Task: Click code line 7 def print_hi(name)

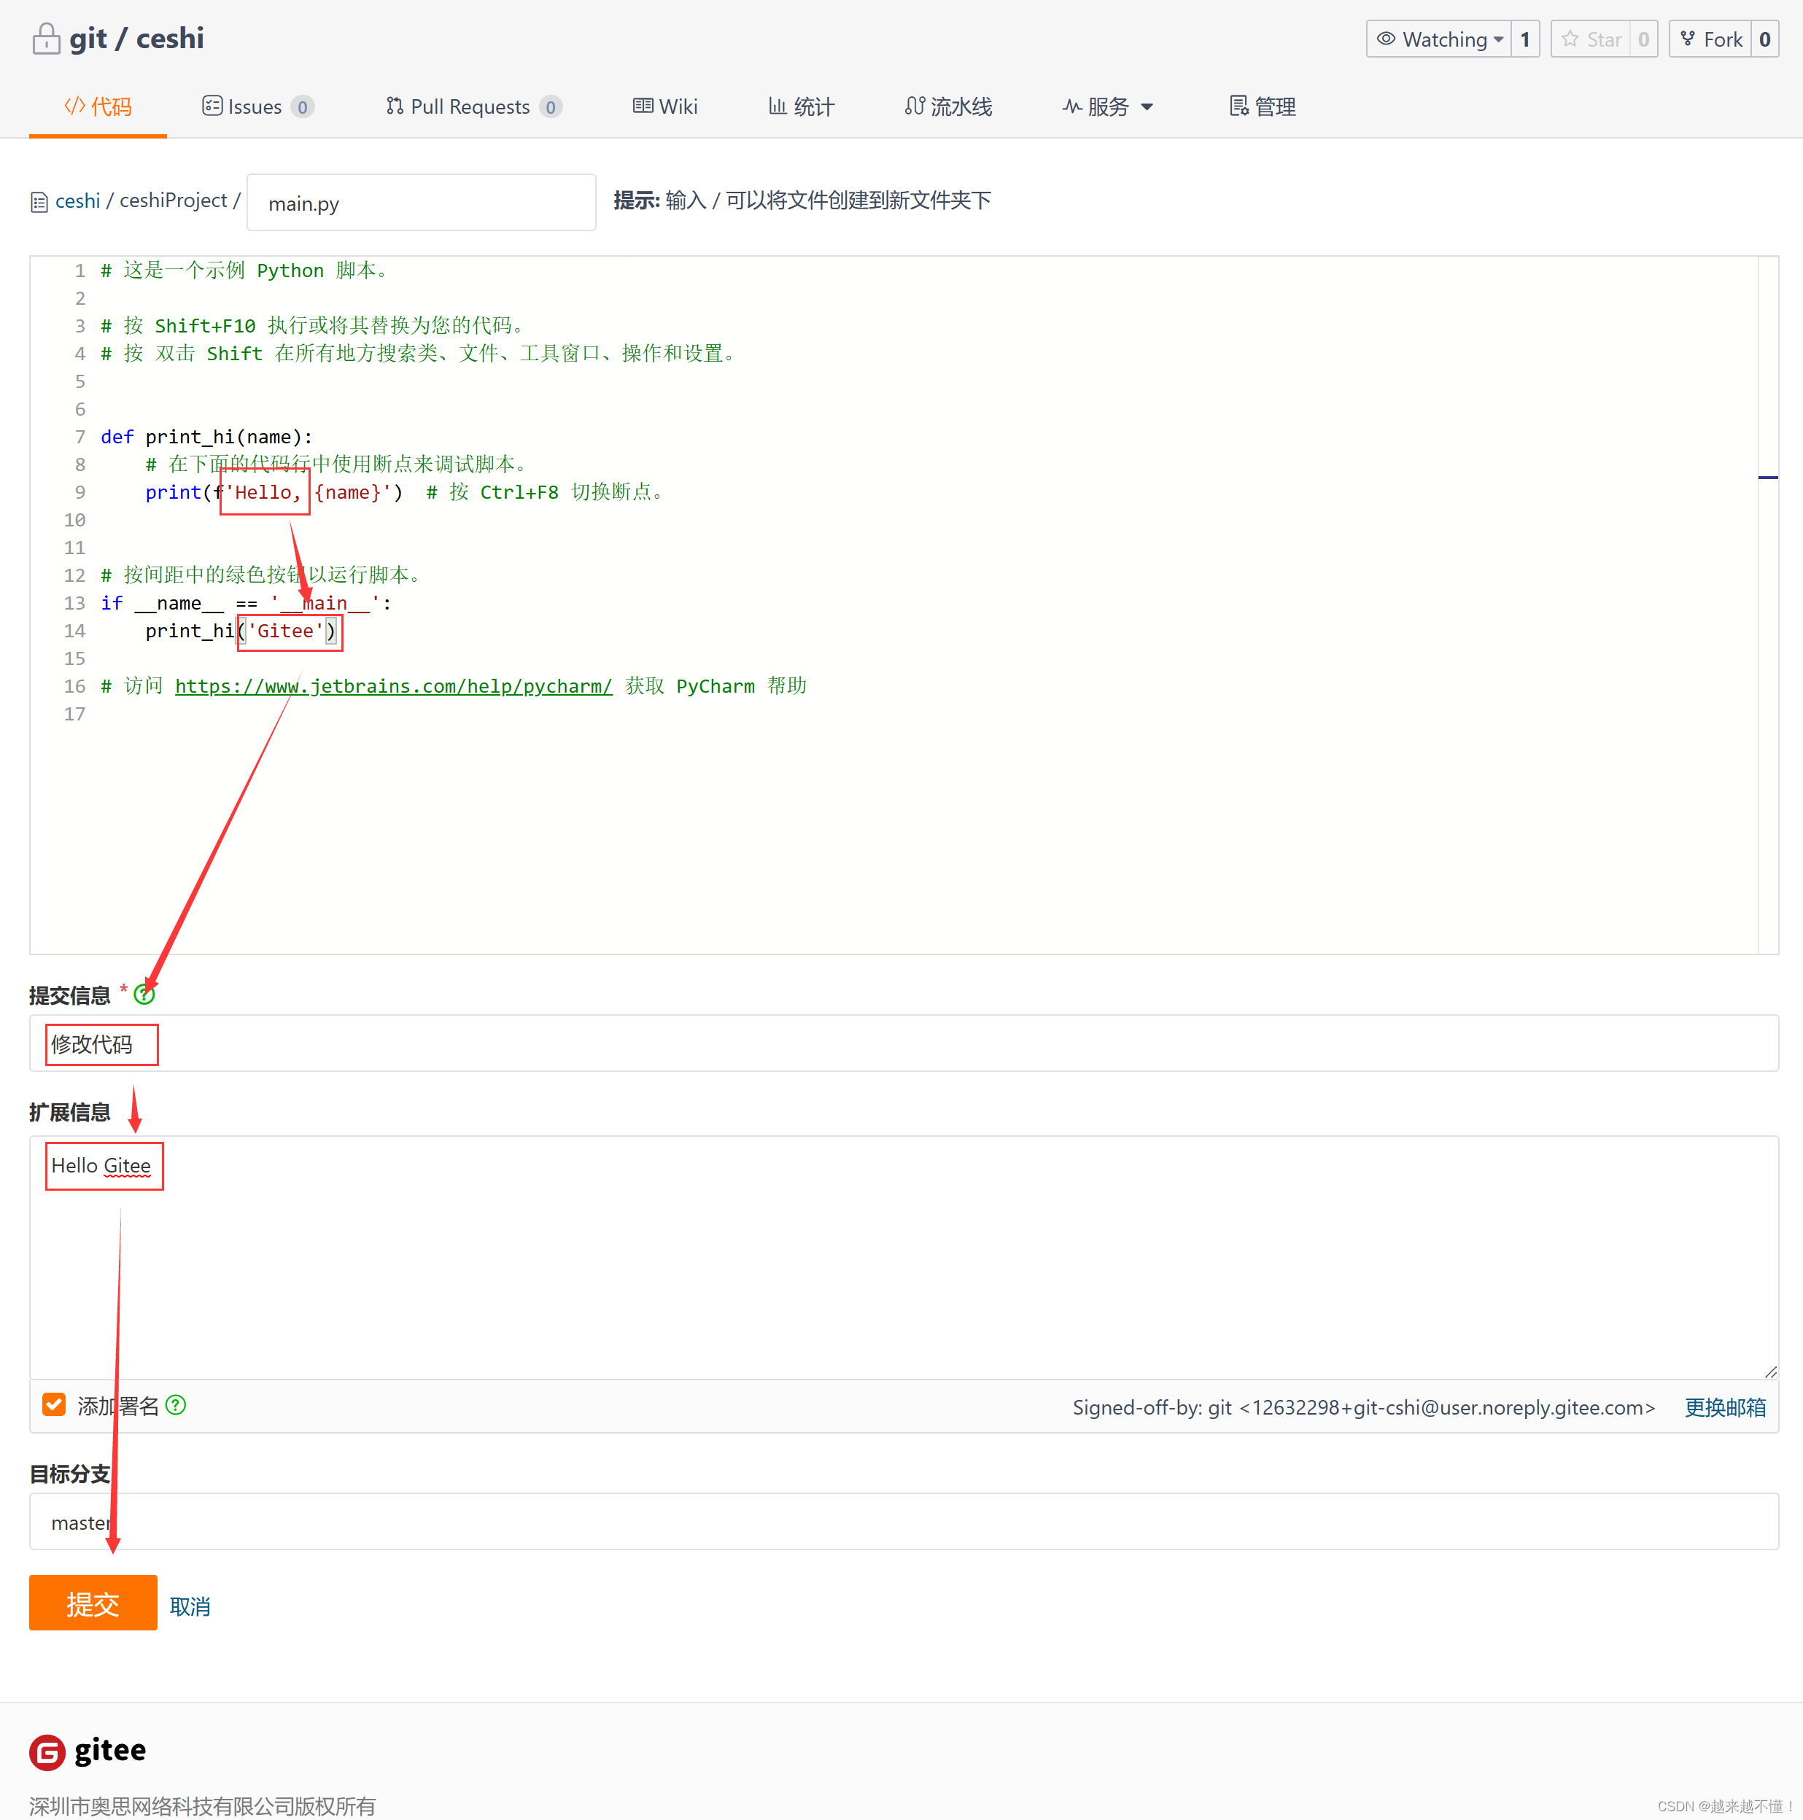Action: click(206, 437)
